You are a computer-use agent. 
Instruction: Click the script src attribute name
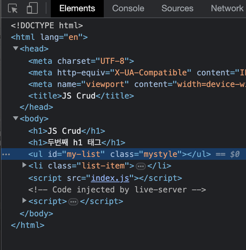coord(74,178)
